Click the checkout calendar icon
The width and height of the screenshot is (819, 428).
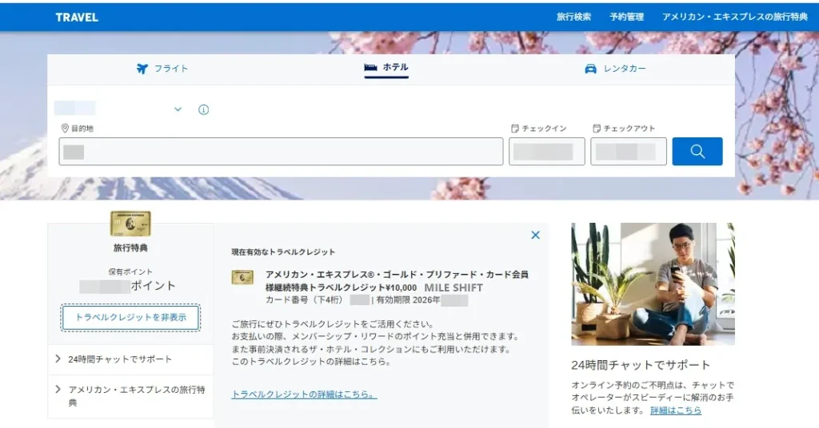(597, 129)
